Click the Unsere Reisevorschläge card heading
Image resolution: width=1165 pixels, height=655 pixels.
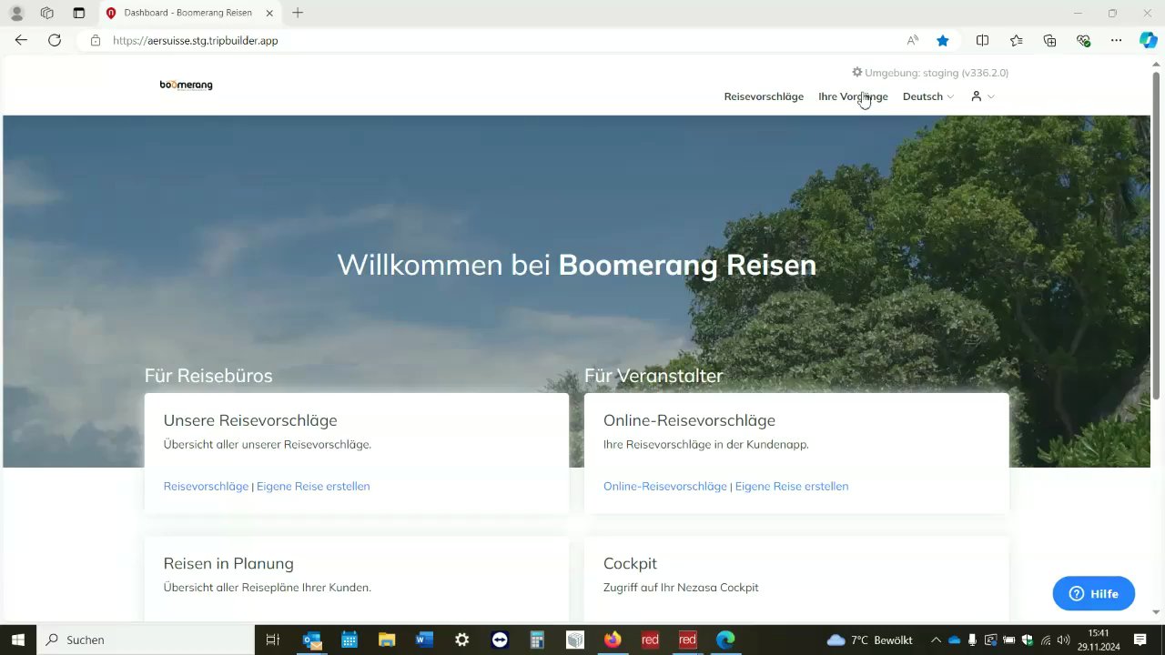[250, 420]
